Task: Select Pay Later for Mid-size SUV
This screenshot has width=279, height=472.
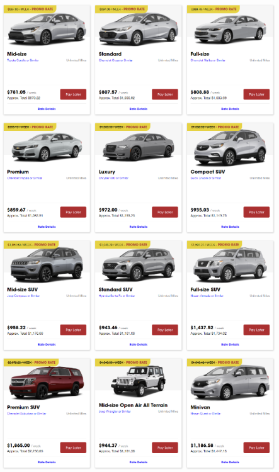Action: [x=73, y=330]
